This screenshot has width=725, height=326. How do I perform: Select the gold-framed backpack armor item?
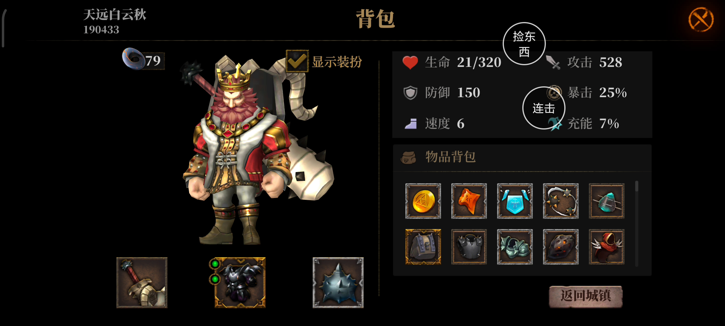[x=423, y=247]
